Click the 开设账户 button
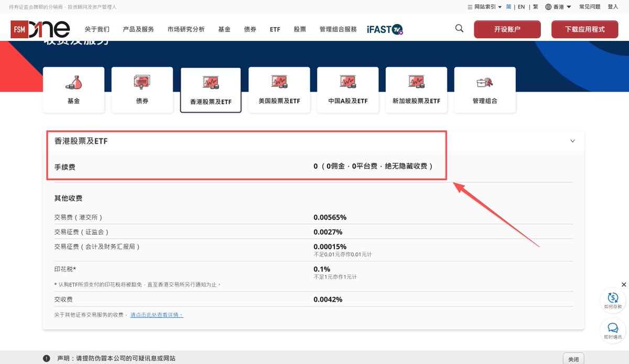The image size is (629, 364). [506, 29]
